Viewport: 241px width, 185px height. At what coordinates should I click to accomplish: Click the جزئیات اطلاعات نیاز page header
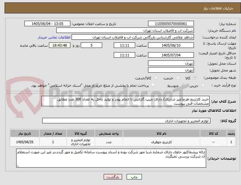(x=218, y=8)
